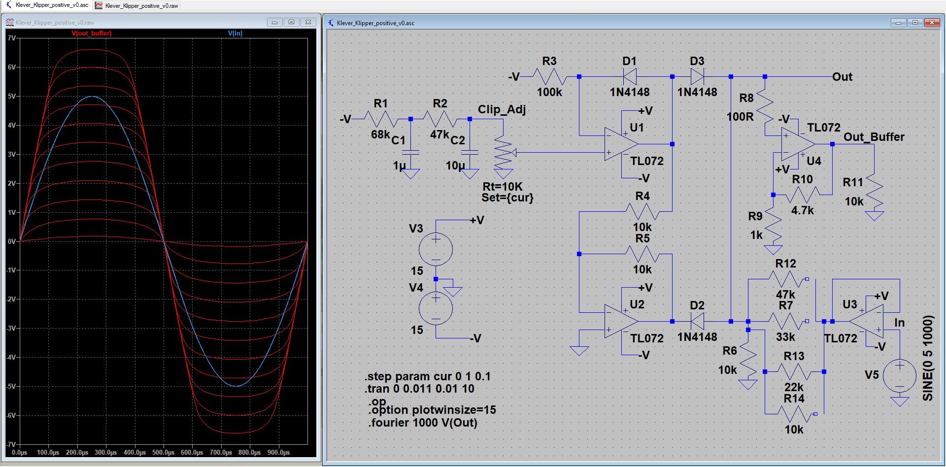Screen dimensions: 946x467
Task: Select resistor R13 22k symbol
Action: pos(794,372)
